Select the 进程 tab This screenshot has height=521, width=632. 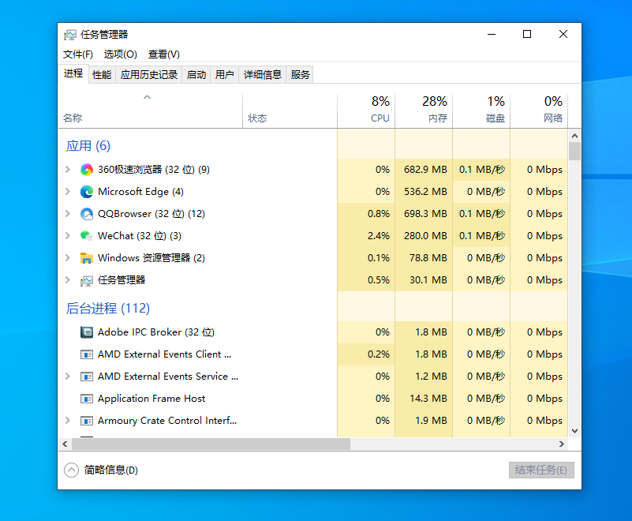click(x=73, y=73)
